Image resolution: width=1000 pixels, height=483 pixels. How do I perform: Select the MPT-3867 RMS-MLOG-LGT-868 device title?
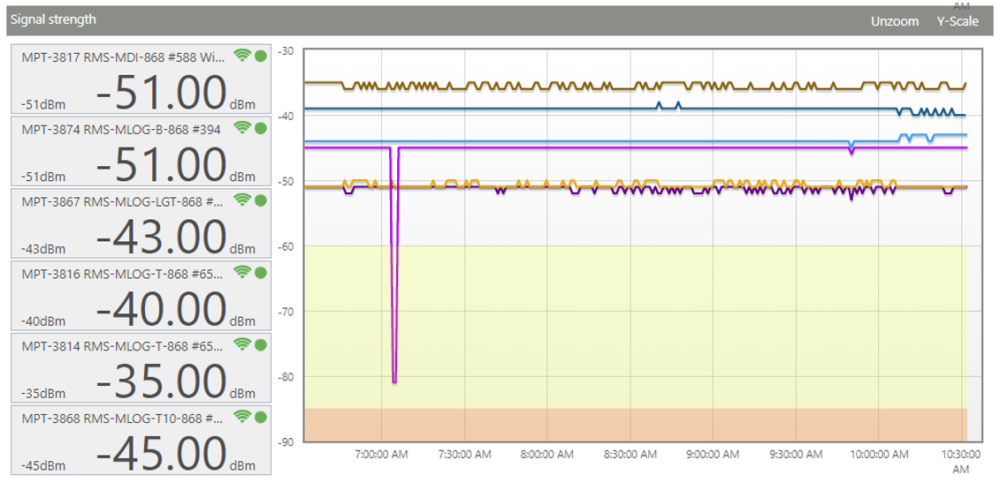pyautogui.click(x=121, y=202)
